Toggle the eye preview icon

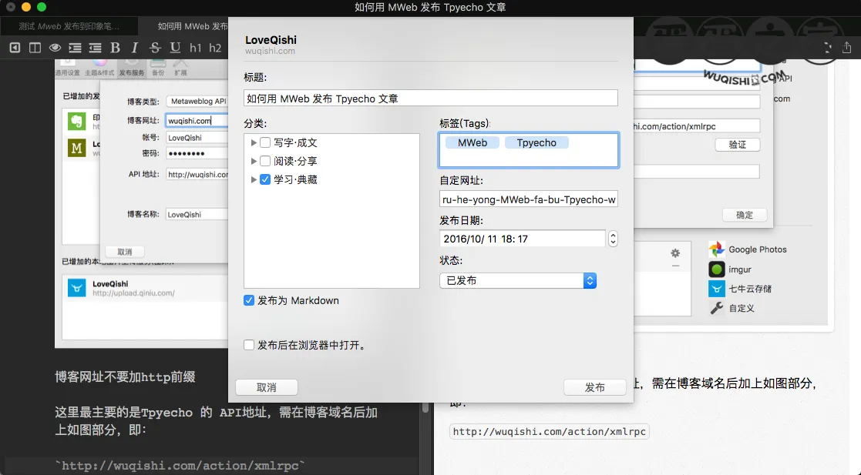coord(55,48)
